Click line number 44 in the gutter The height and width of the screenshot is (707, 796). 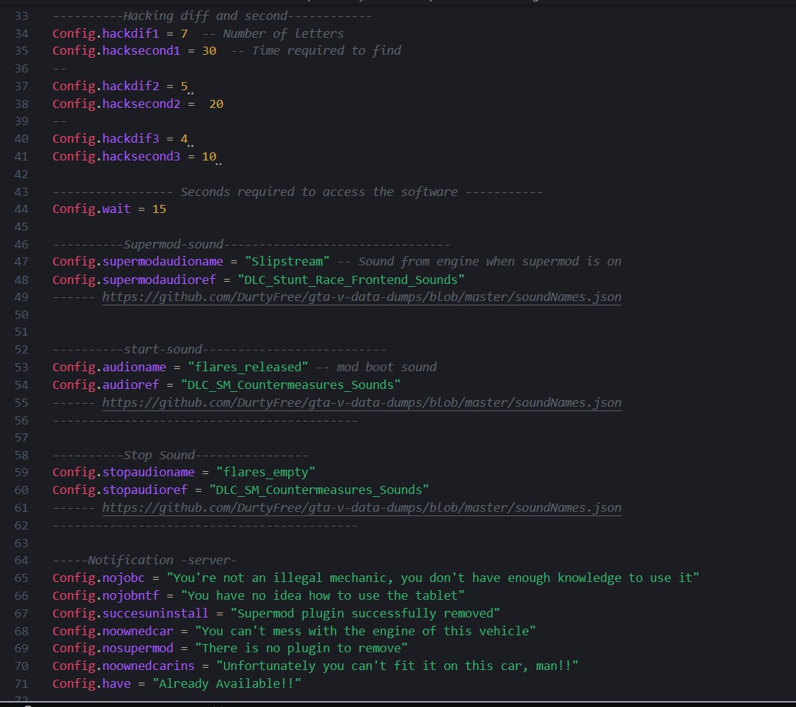[x=21, y=209]
